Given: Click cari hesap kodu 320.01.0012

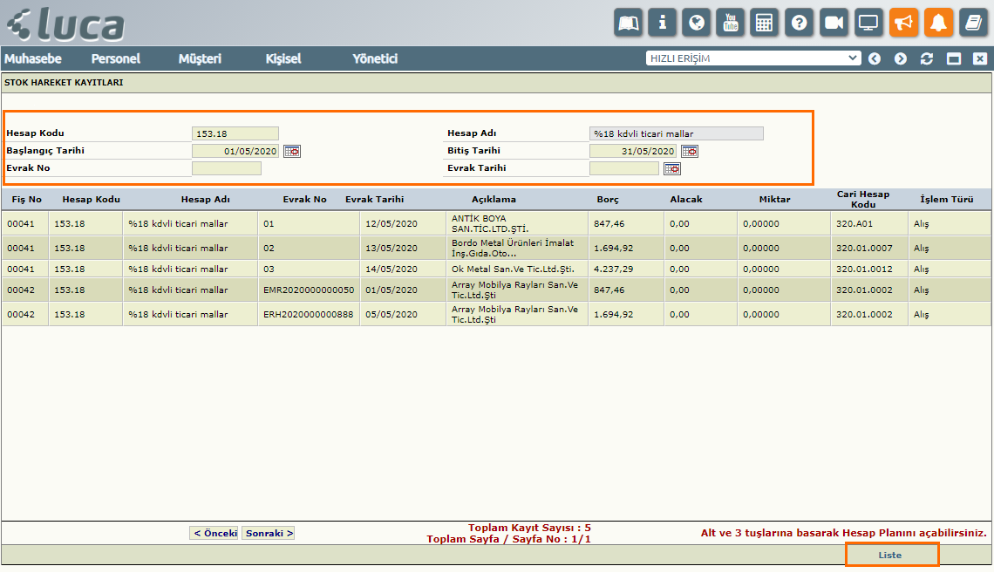Looking at the screenshot, I should tap(864, 269).
